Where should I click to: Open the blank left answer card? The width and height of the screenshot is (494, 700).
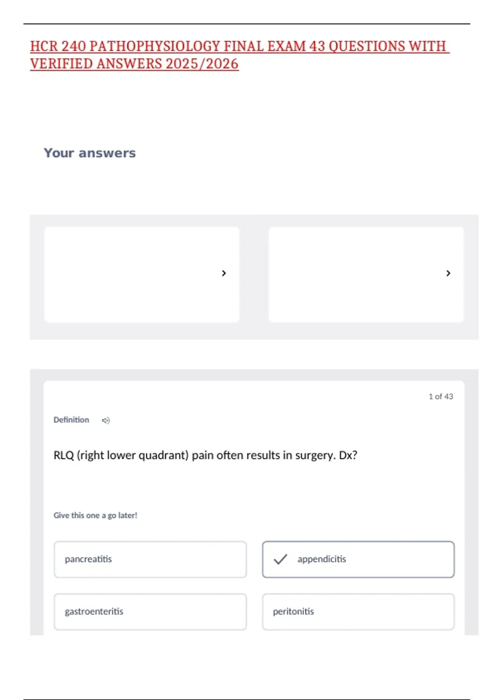[x=132, y=274]
